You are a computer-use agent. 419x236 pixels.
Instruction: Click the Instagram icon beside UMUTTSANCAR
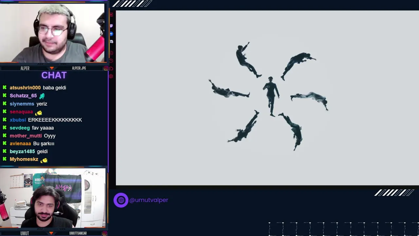105,233
